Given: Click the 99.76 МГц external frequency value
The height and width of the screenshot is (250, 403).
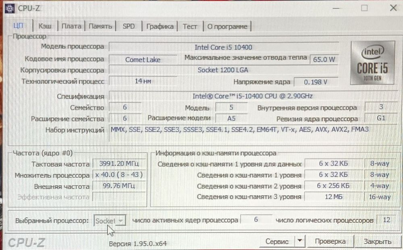Looking at the screenshot, I should click(x=119, y=186).
